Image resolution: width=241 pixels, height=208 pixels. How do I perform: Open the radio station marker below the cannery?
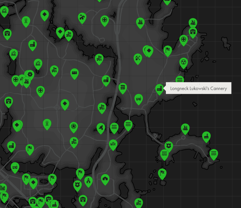coord(138,99)
